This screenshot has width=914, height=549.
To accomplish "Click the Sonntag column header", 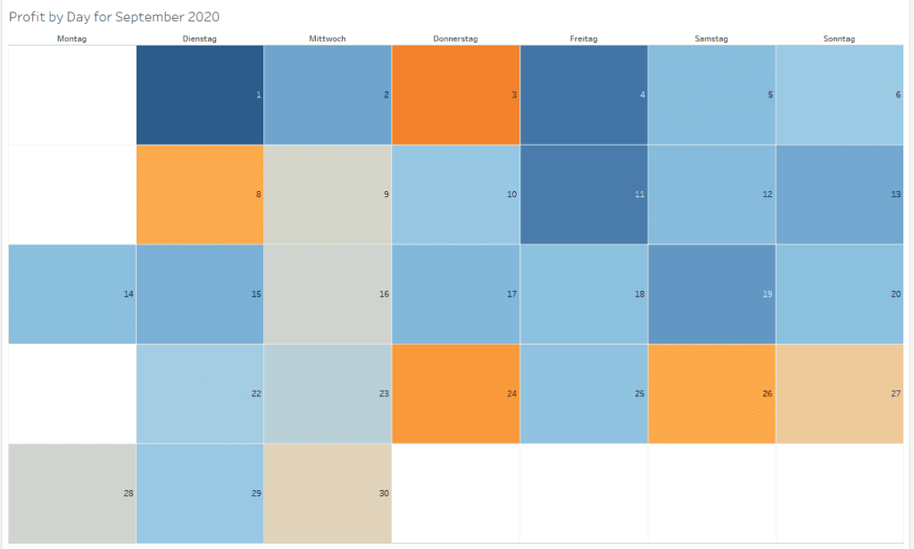I will click(x=839, y=38).
